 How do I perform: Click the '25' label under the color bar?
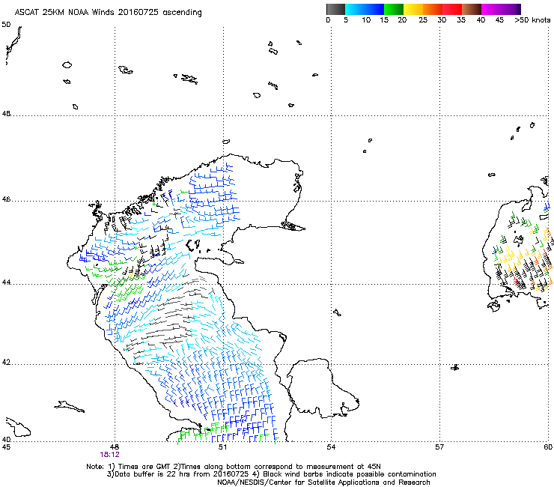coord(423,20)
